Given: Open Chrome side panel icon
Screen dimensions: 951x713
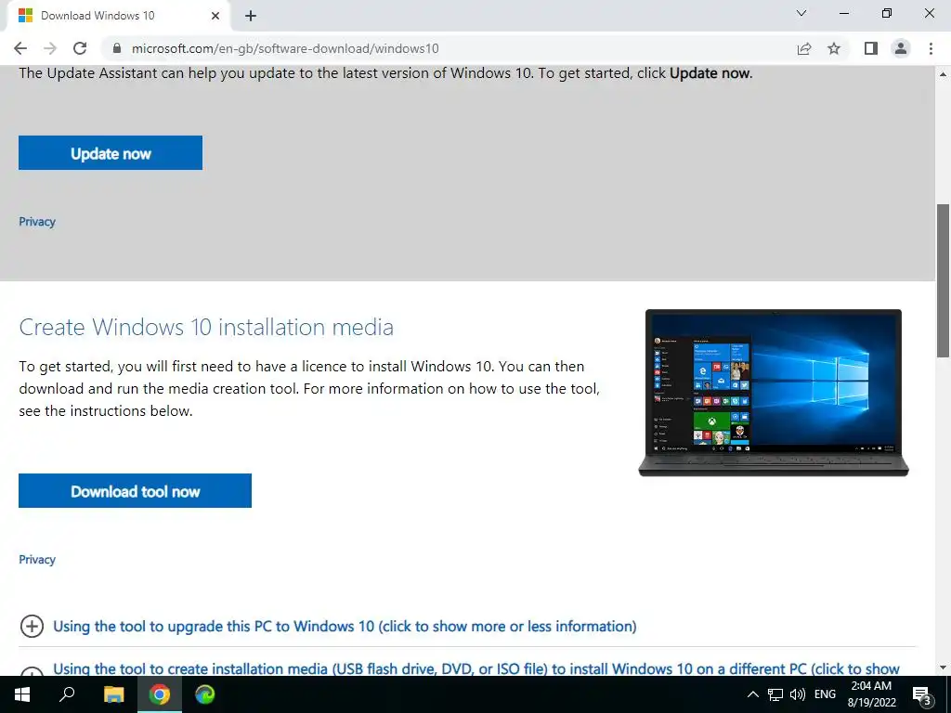Looking at the screenshot, I should [x=871, y=48].
